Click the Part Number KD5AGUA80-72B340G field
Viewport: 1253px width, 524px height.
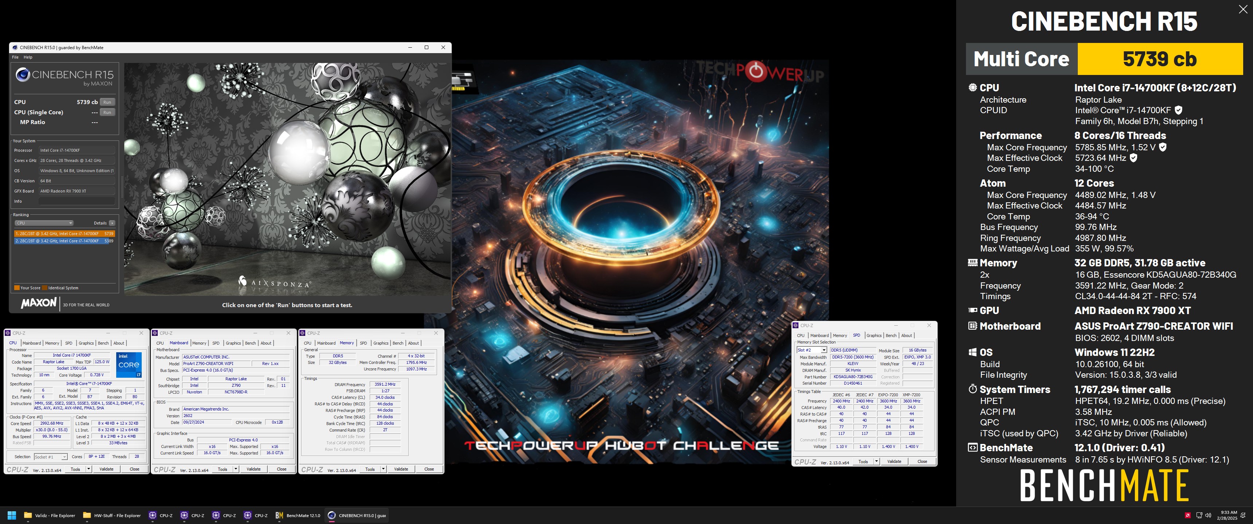point(853,377)
